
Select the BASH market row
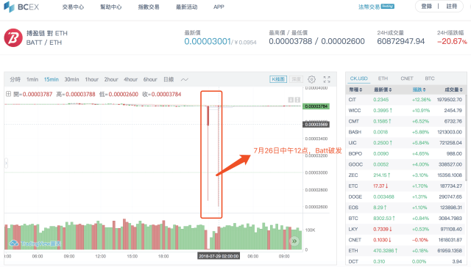406,132
